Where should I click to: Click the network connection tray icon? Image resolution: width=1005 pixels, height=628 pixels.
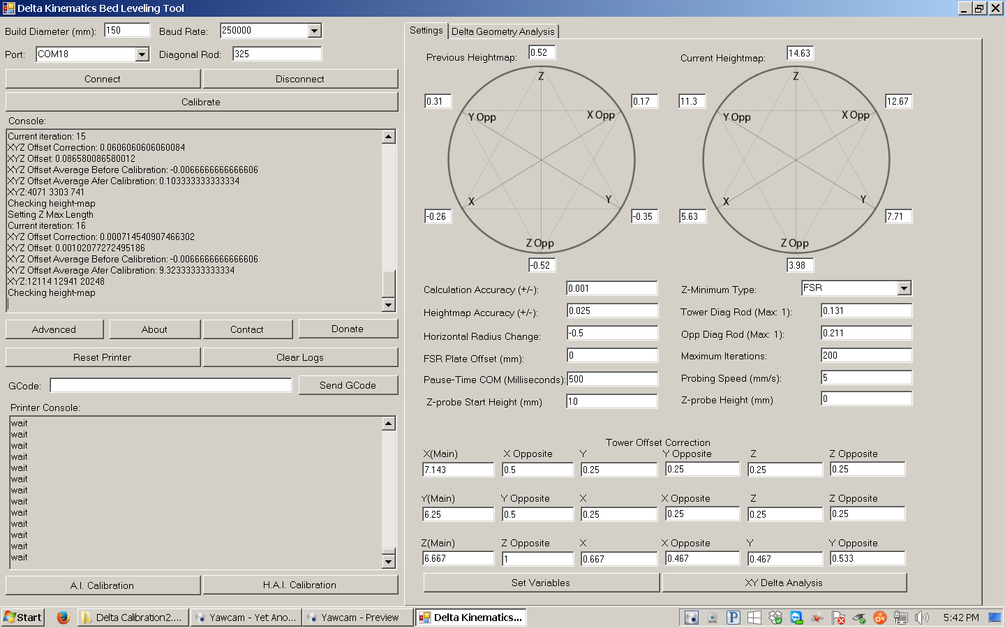[x=901, y=618]
